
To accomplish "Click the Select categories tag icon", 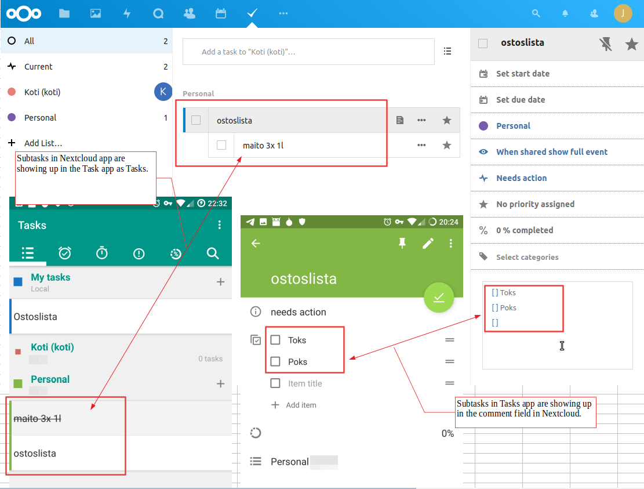I will pyautogui.click(x=483, y=256).
